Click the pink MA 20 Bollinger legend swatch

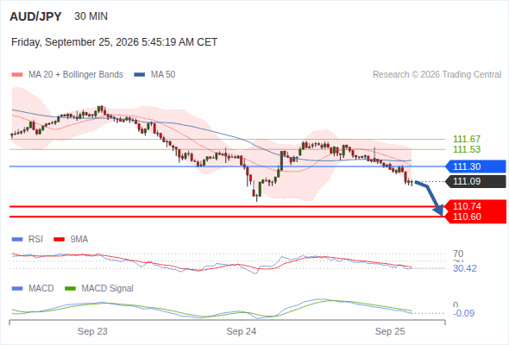(17, 75)
